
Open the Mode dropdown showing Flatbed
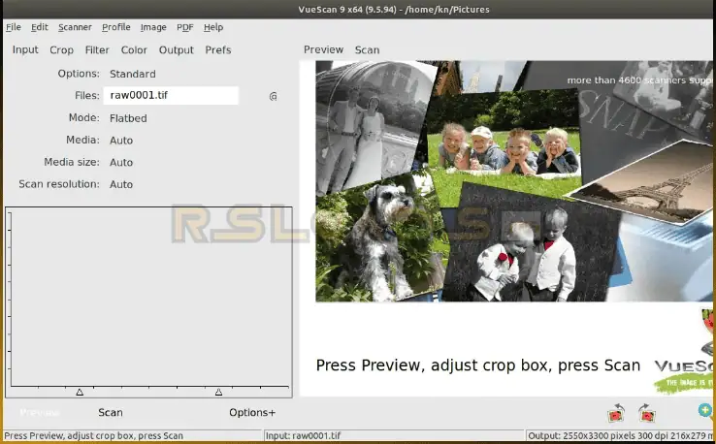[128, 118]
